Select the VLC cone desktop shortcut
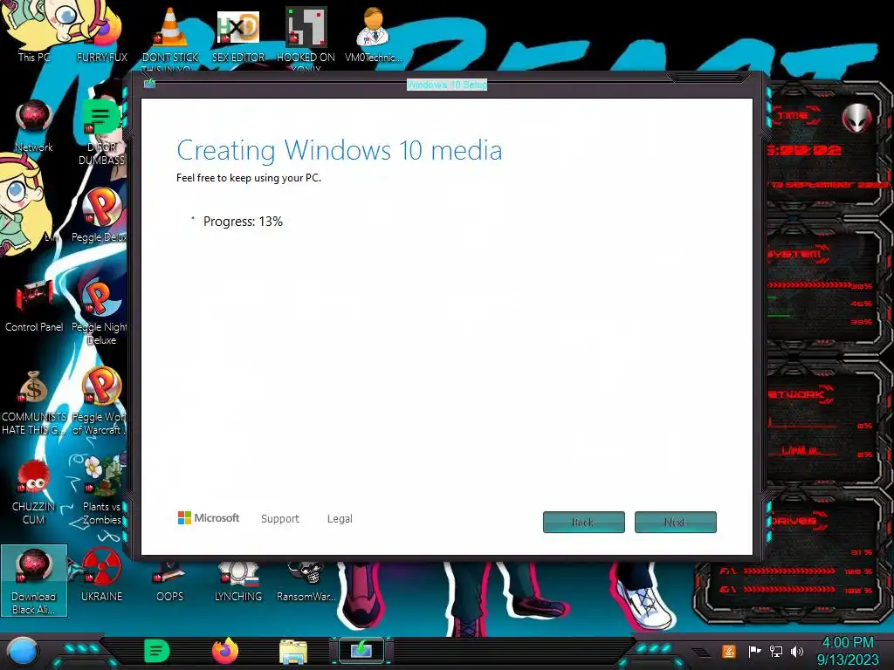Image resolution: width=894 pixels, height=670 pixels. pyautogui.click(x=170, y=35)
